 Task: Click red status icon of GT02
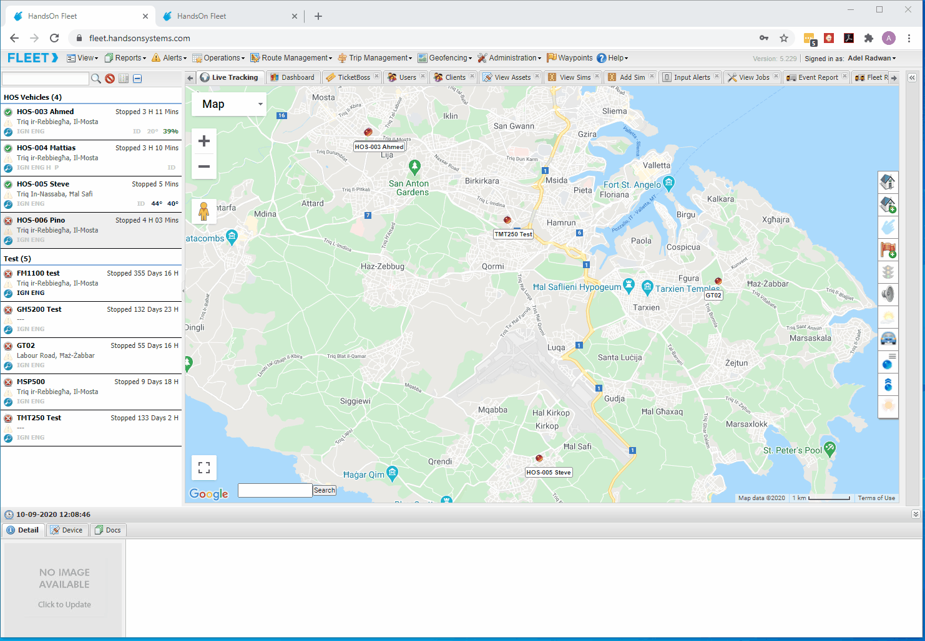point(8,346)
